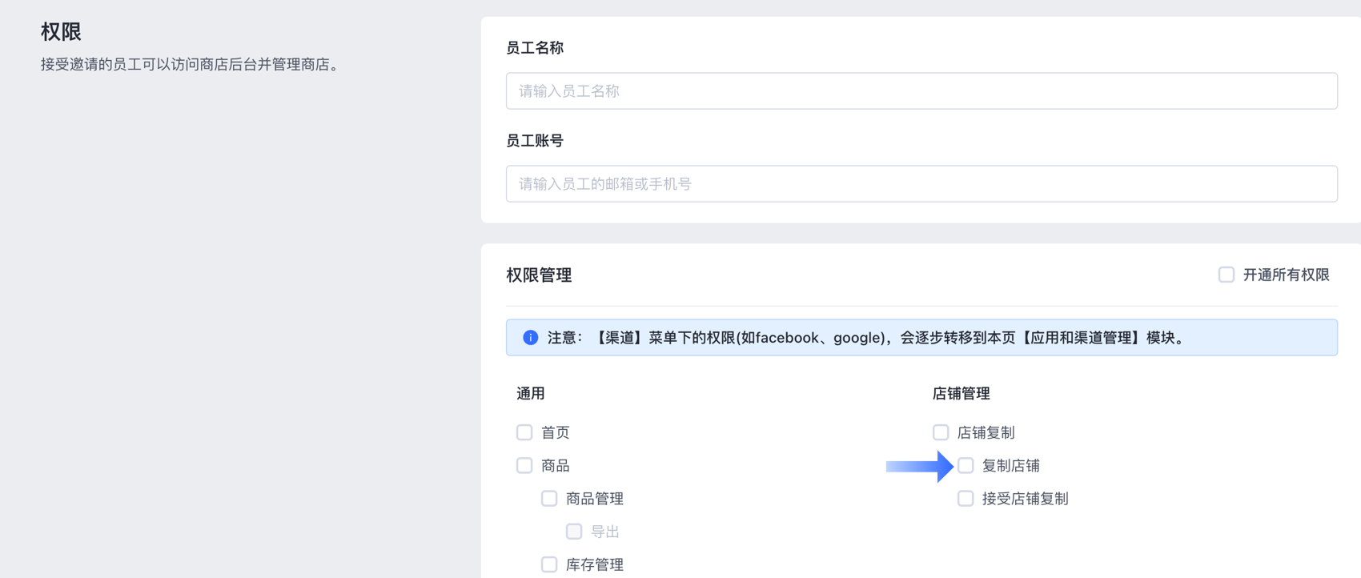Click the 员工名称 field label
The width and height of the screenshot is (1361, 578).
coord(535,48)
